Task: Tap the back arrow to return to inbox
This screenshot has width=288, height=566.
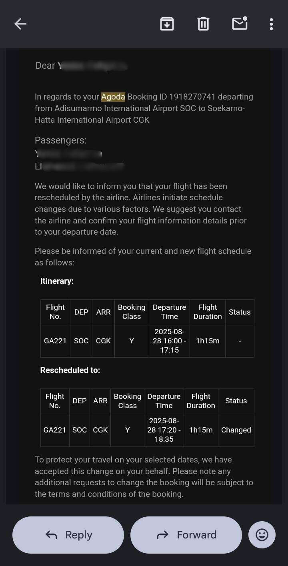Action: point(20,24)
